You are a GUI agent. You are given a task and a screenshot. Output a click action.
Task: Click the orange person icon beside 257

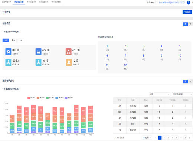pyautogui.click(x=69, y=62)
